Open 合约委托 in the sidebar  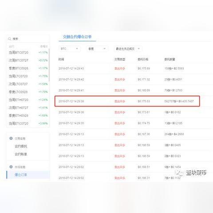tap(21, 146)
